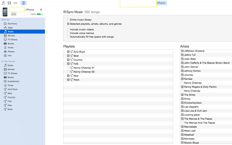The height and width of the screenshot is (145, 232).
Task: Click the iPhone device thumbnail image
Action: 5,12
